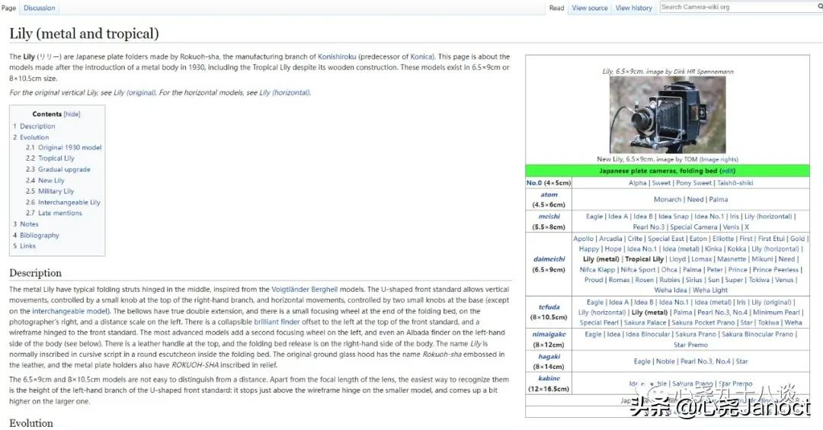Image resolution: width=823 pixels, height=430 pixels.
Task: Open the Star Premo link in nimaigake row
Action: point(690,345)
